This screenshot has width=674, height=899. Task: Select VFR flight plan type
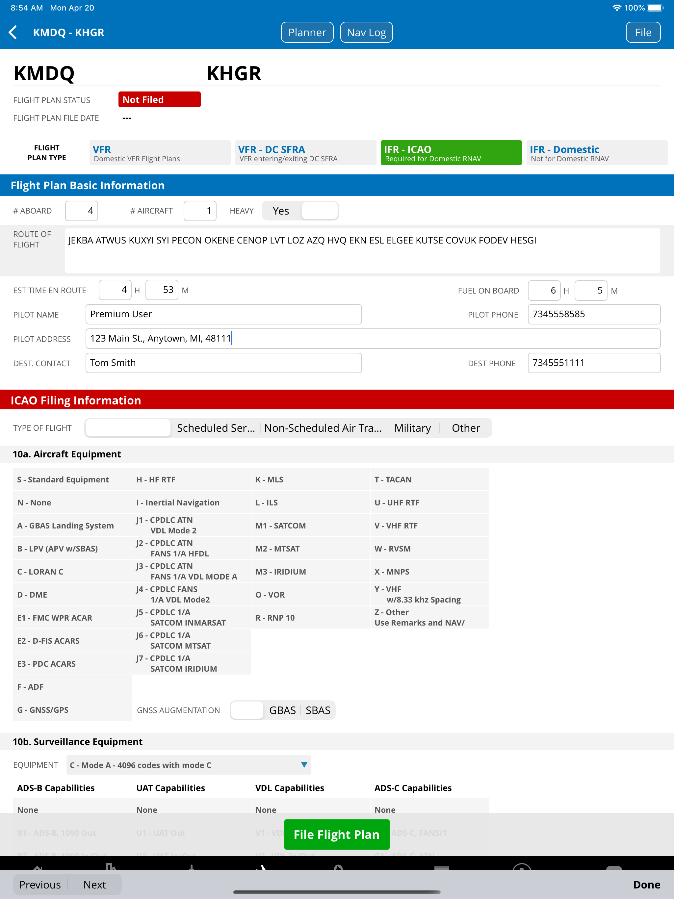point(160,153)
